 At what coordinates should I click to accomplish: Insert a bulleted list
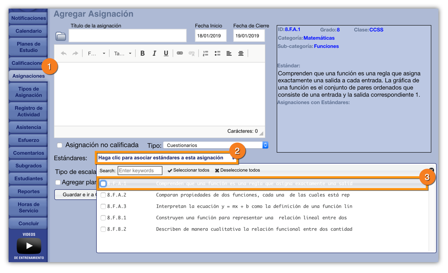[217, 54]
